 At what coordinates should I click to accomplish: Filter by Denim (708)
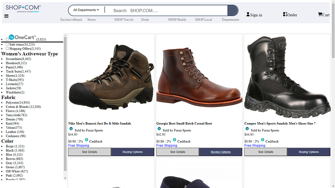[x=14, y=119]
